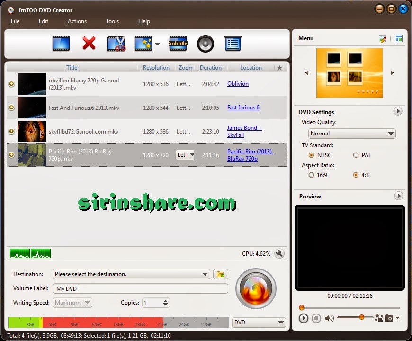This screenshot has width=412, height=341.
Task: Open the Oblivion location link
Action: (238, 84)
